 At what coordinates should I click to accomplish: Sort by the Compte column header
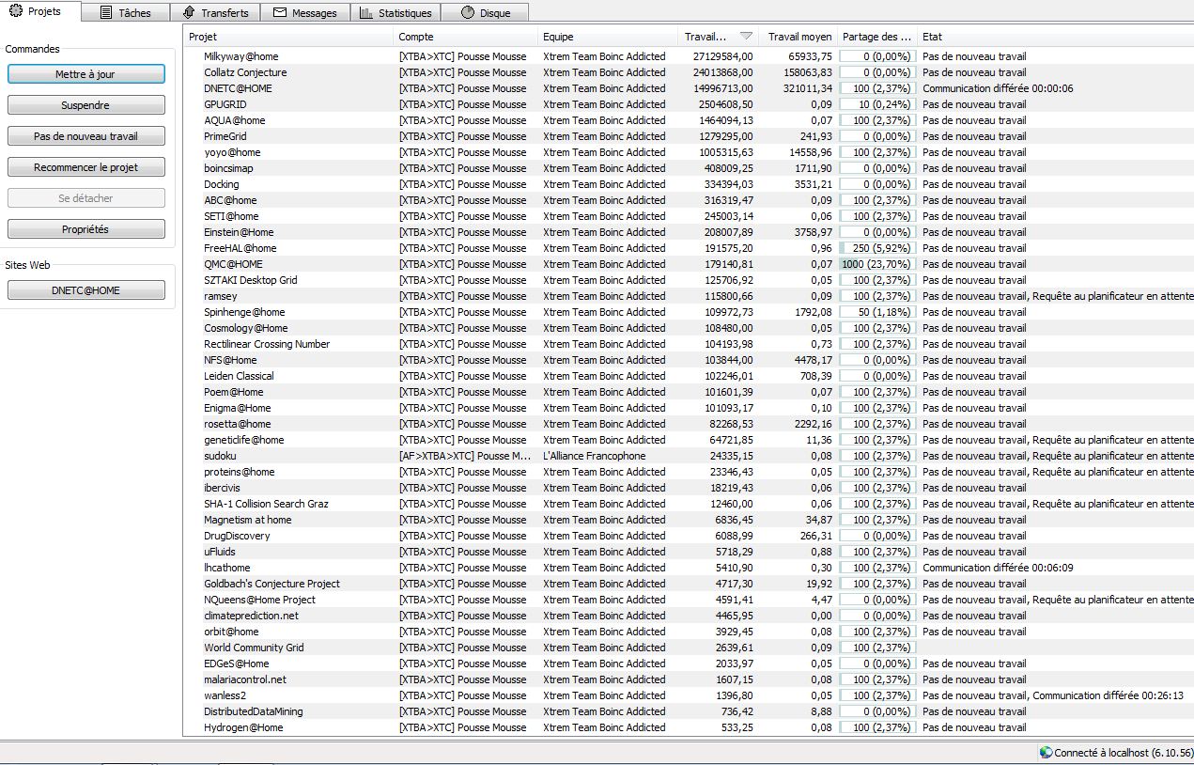[x=466, y=37]
